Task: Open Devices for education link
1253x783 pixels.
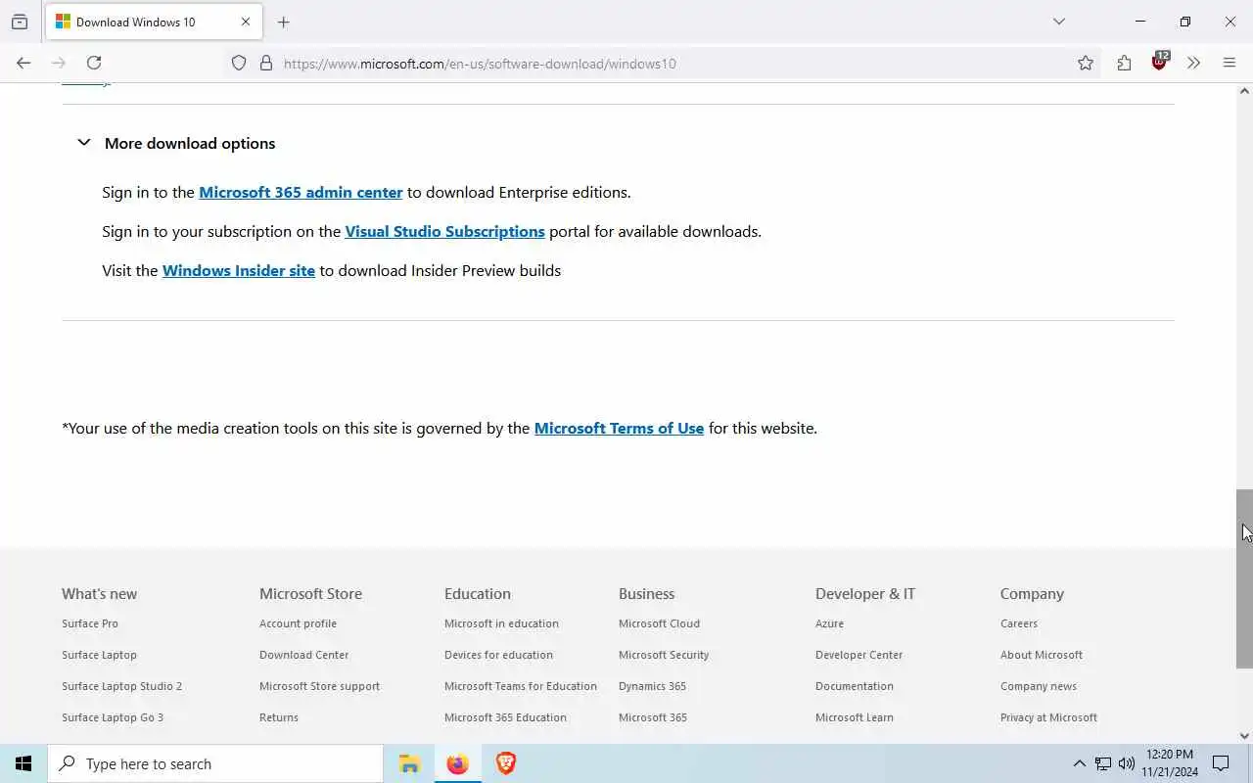Action: tap(498, 655)
